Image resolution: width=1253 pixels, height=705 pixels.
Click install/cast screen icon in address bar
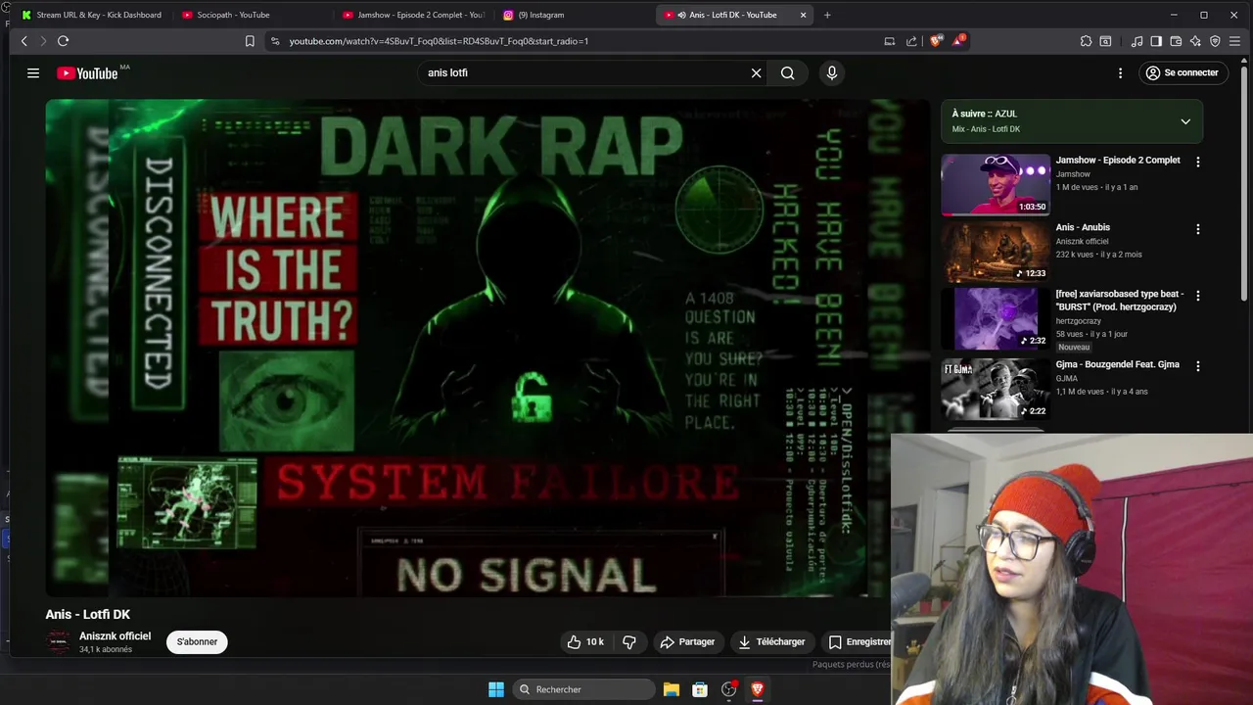[x=889, y=41]
